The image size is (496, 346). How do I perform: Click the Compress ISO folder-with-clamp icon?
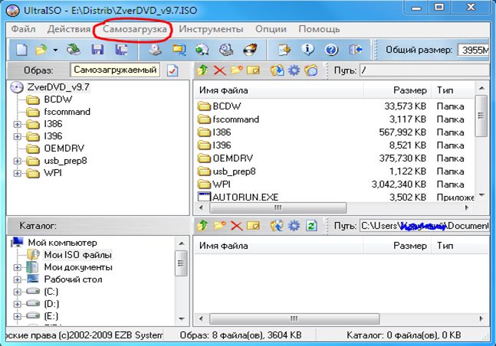point(179,50)
